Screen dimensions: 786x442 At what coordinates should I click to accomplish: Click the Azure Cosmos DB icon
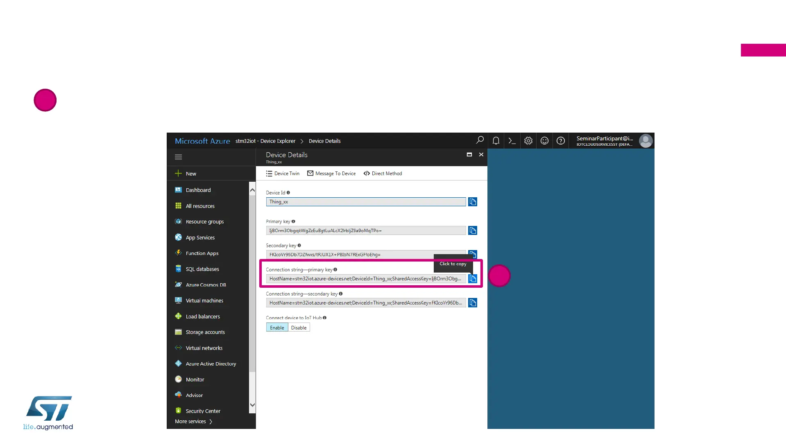[x=178, y=284]
